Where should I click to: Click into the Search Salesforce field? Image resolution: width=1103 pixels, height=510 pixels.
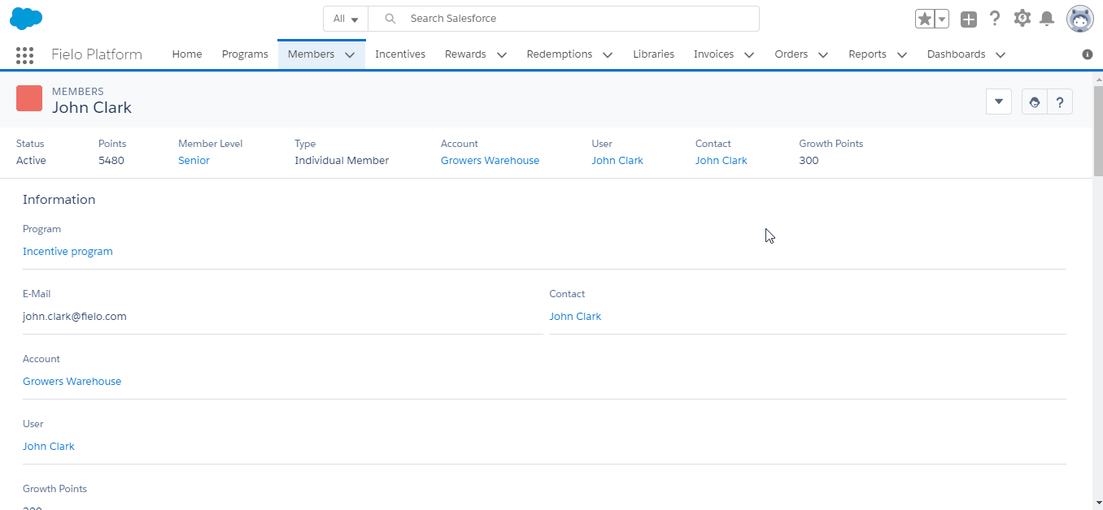click(564, 19)
